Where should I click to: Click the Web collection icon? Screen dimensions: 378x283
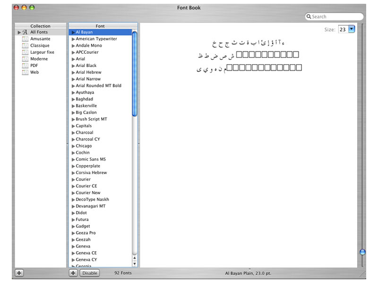(x=25, y=72)
